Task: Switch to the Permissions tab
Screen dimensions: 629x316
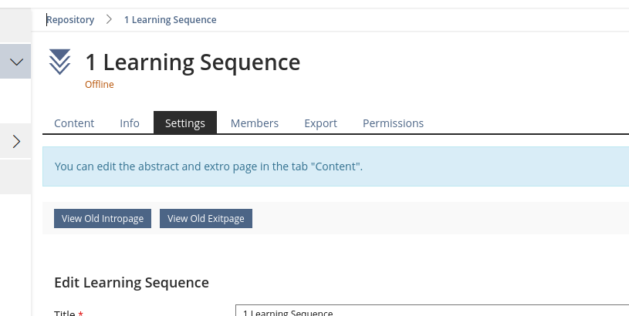Action: pyautogui.click(x=393, y=123)
